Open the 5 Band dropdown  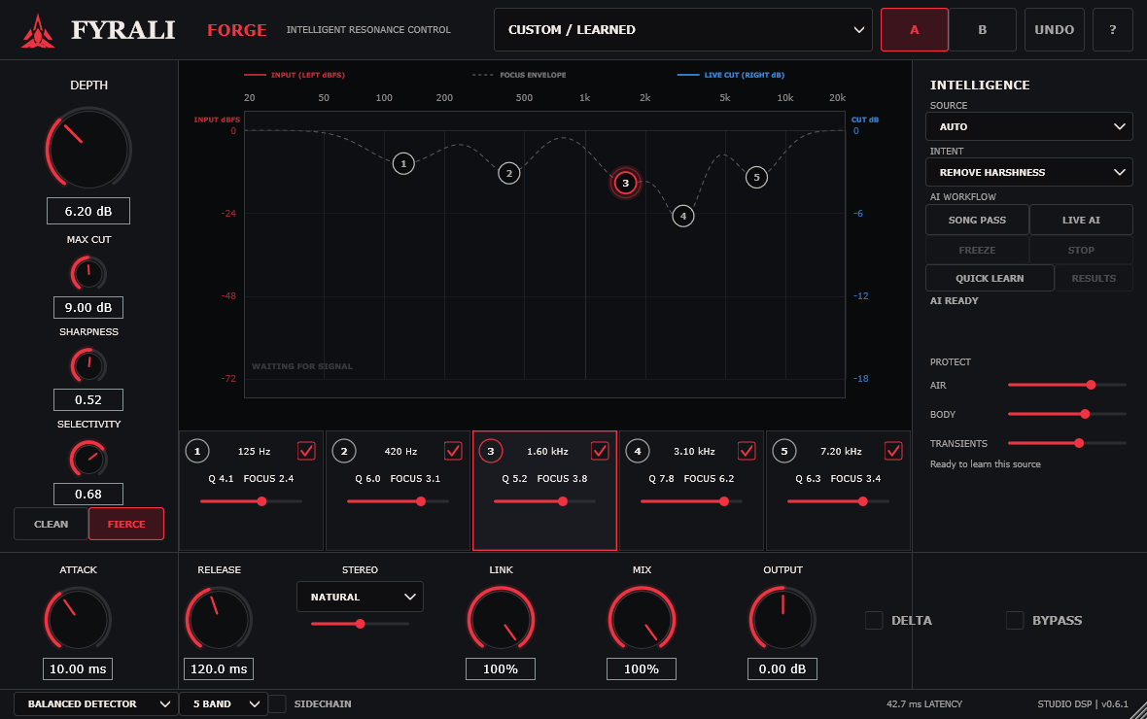[x=224, y=703]
